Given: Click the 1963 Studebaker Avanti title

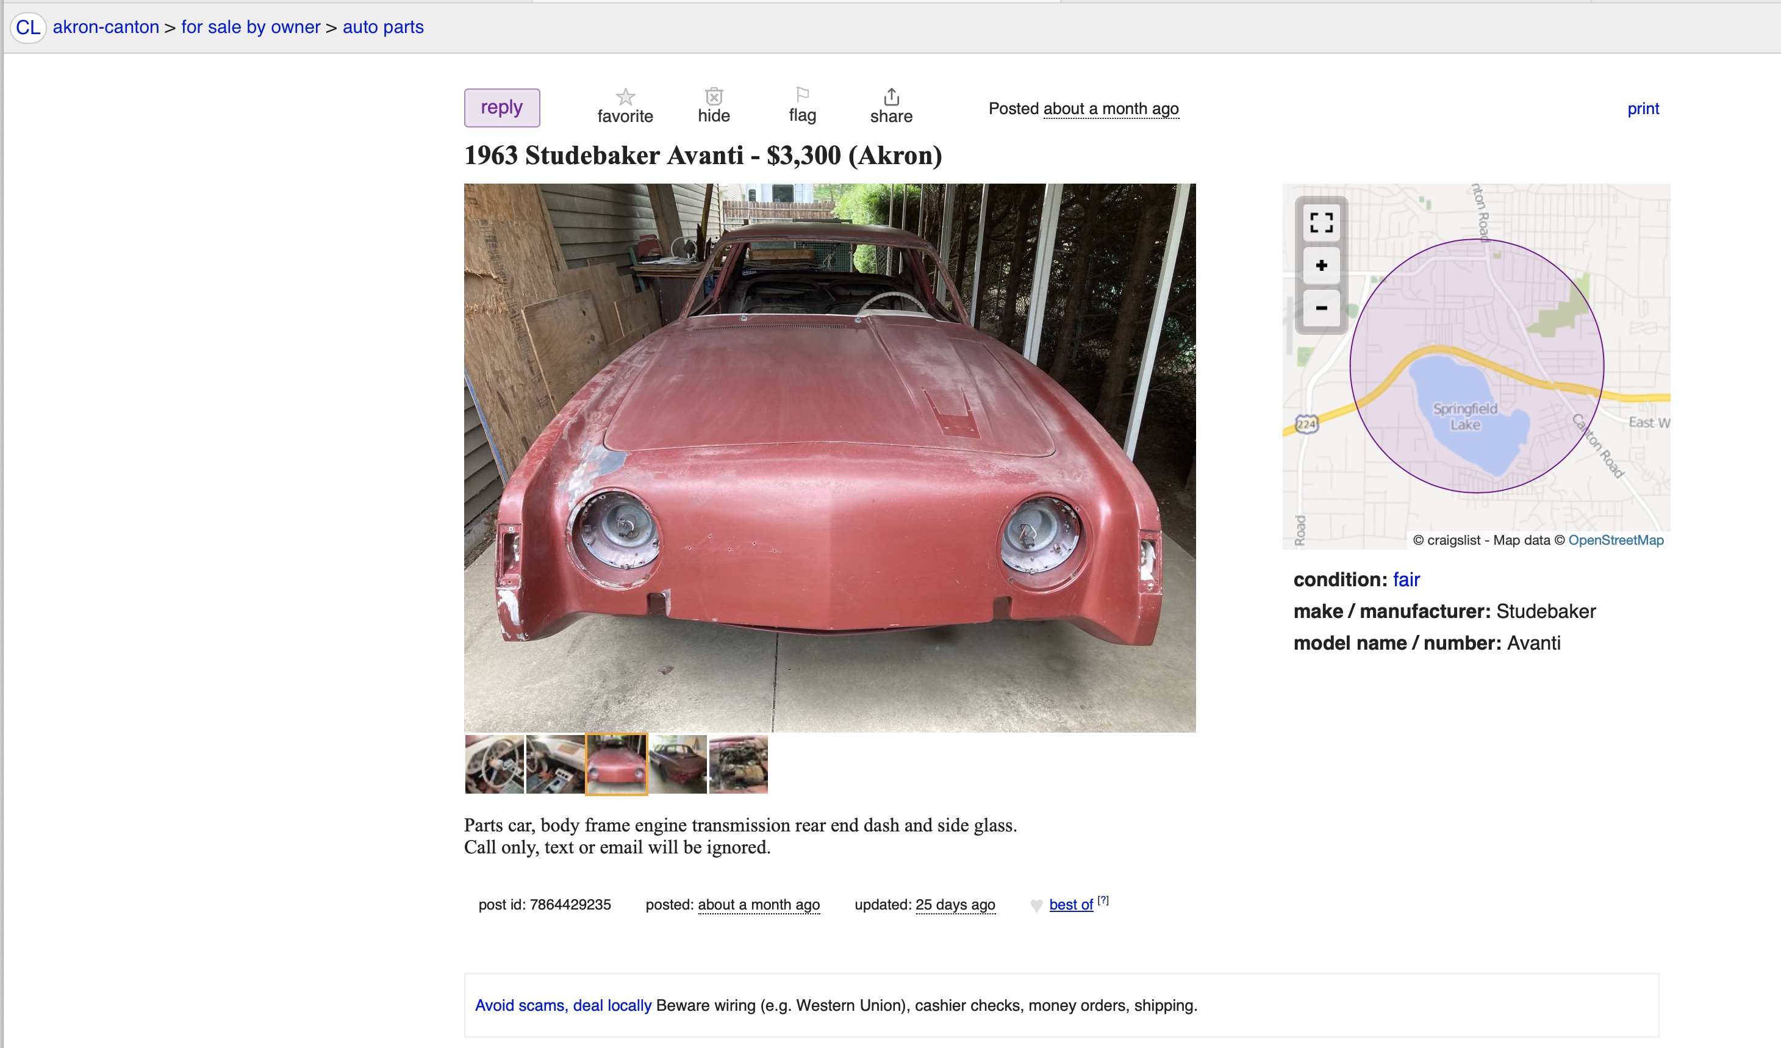Looking at the screenshot, I should [703, 156].
